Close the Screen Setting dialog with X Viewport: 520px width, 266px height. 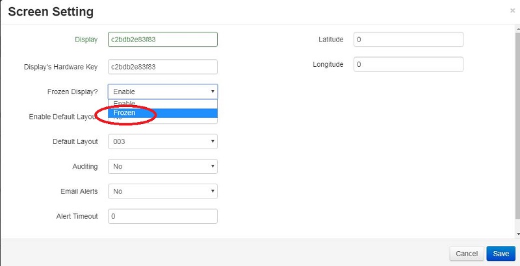[x=512, y=11]
